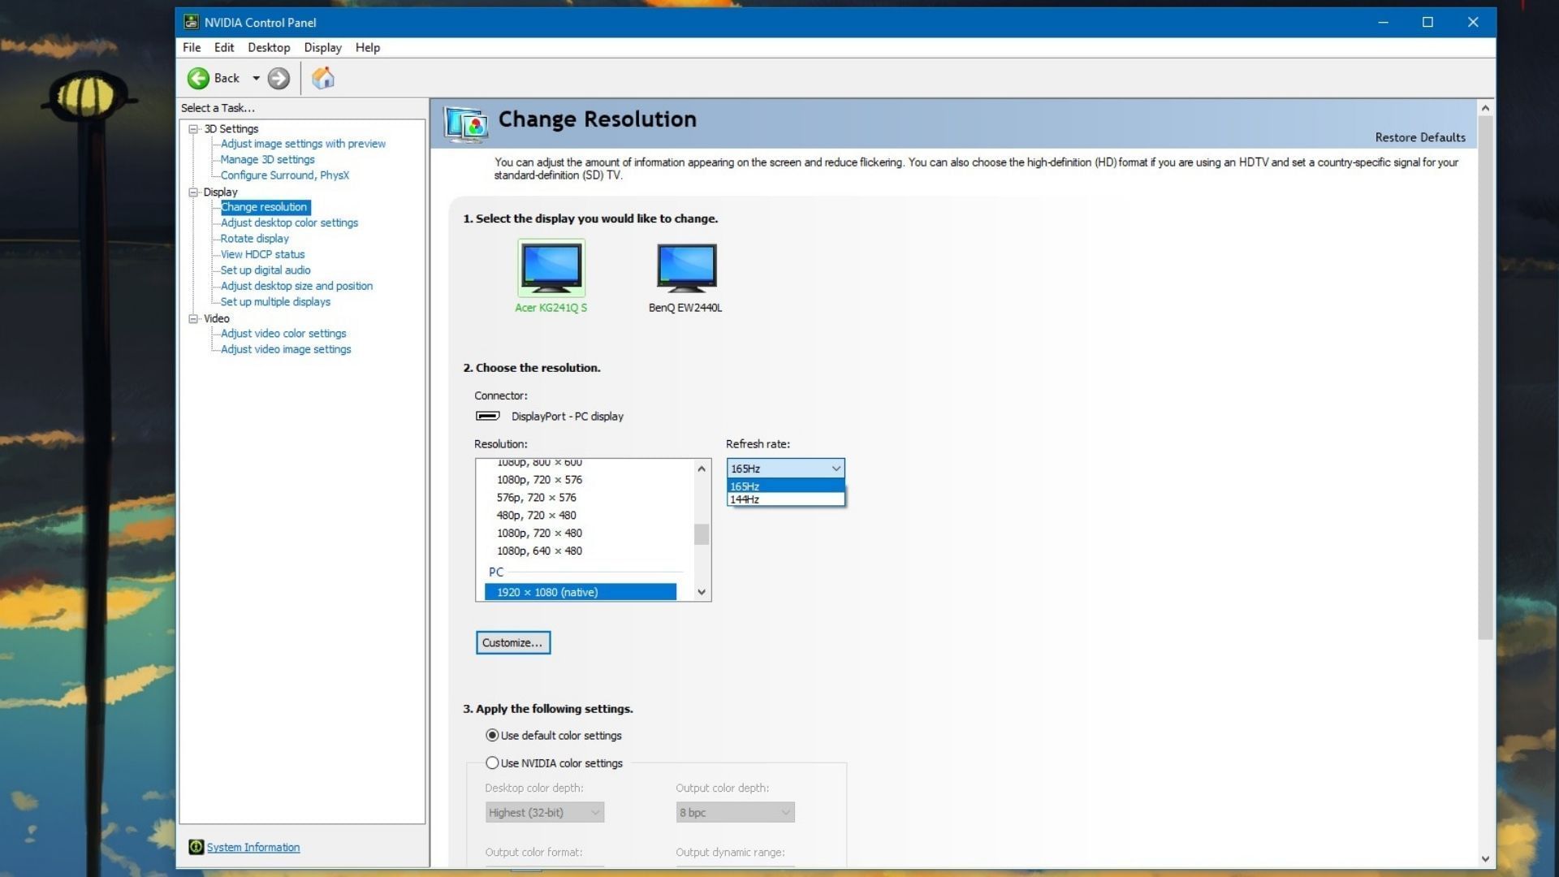Open the Desktop menu
The width and height of the screenshot is (1559, 877).
point(269,47)
